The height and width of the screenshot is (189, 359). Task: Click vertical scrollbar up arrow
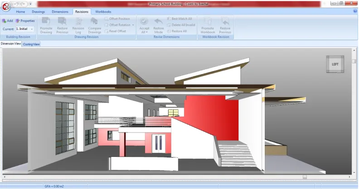coord(354,50)
